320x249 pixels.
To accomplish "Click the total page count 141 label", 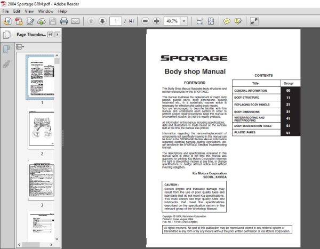I will [131, 21].
